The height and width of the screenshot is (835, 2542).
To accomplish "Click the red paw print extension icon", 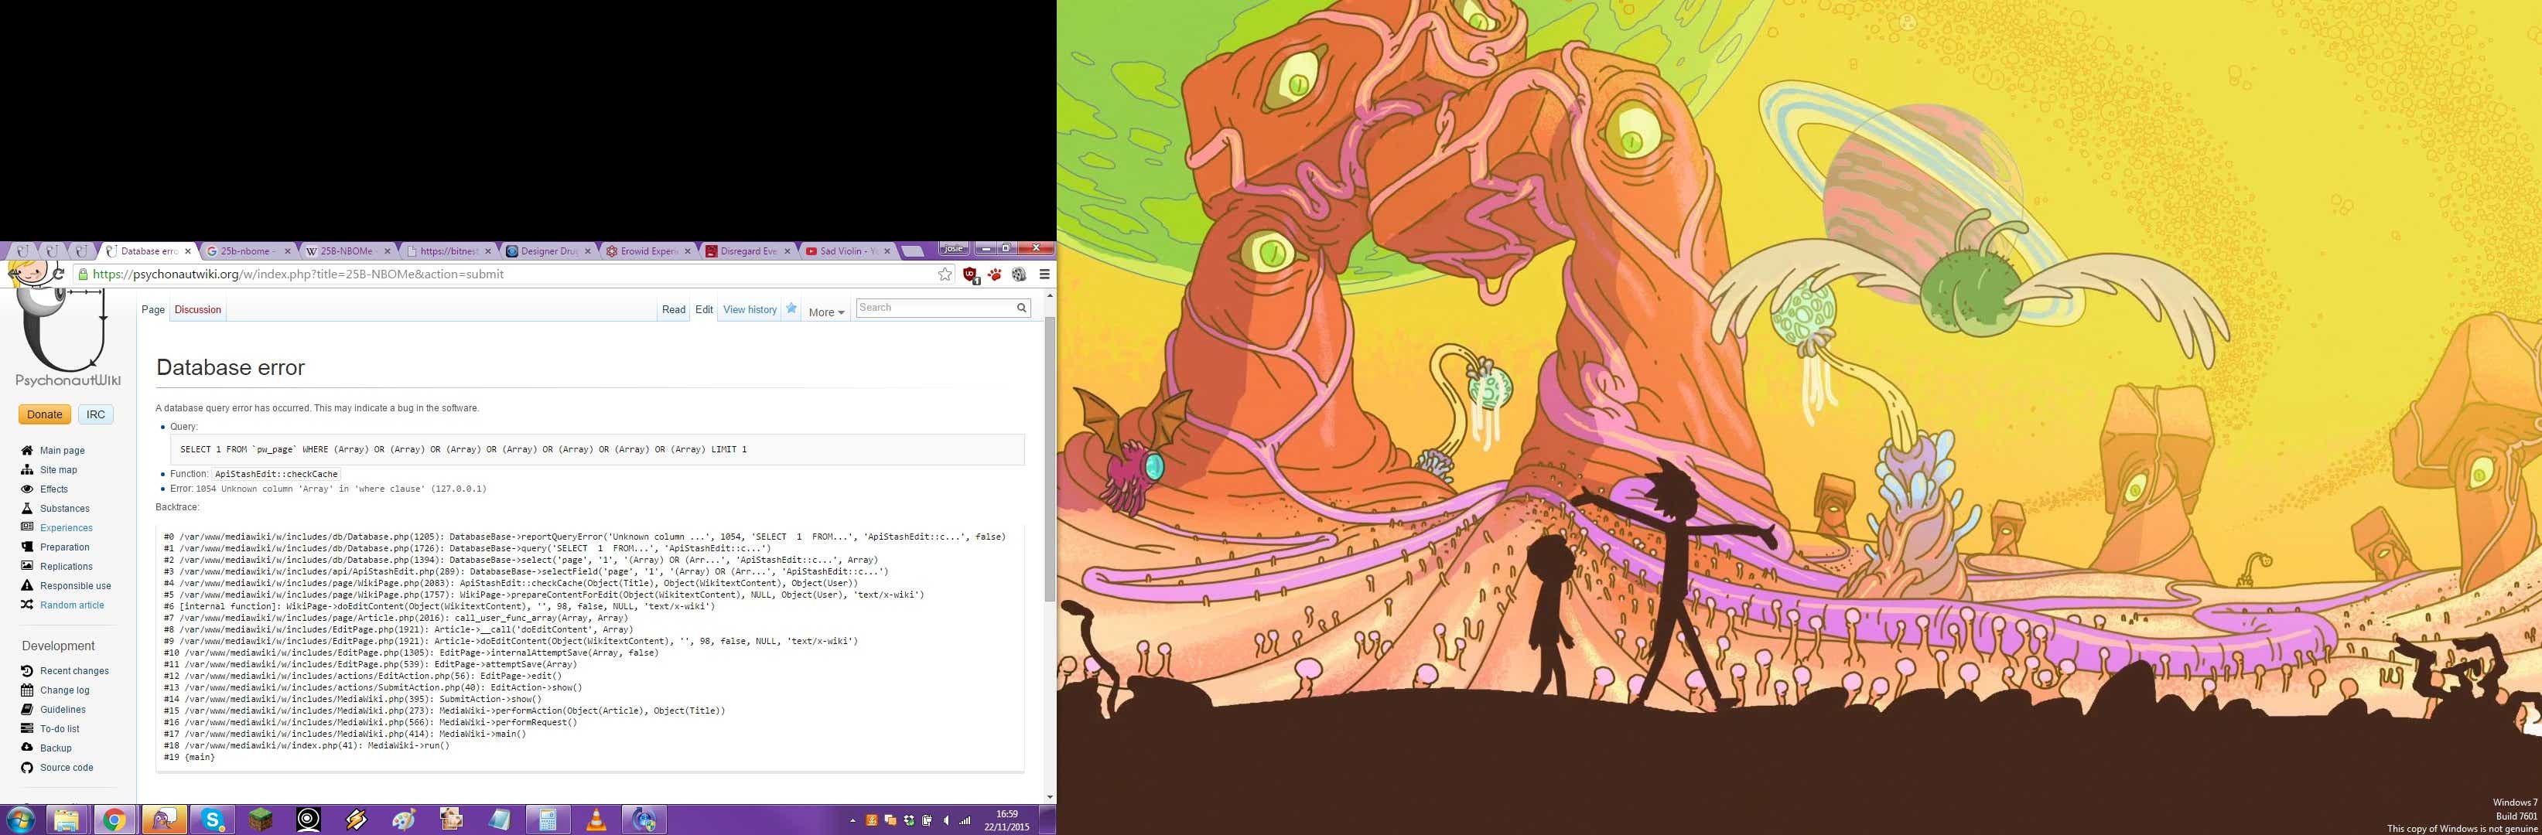I will 994,275.
